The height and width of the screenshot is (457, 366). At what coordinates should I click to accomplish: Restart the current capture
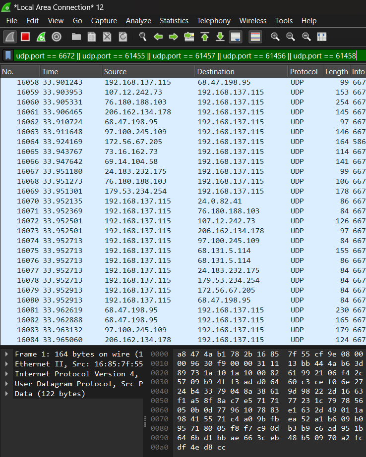[41, 37]
